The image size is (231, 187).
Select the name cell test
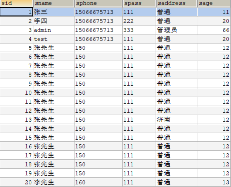click(x=54, y=39)
